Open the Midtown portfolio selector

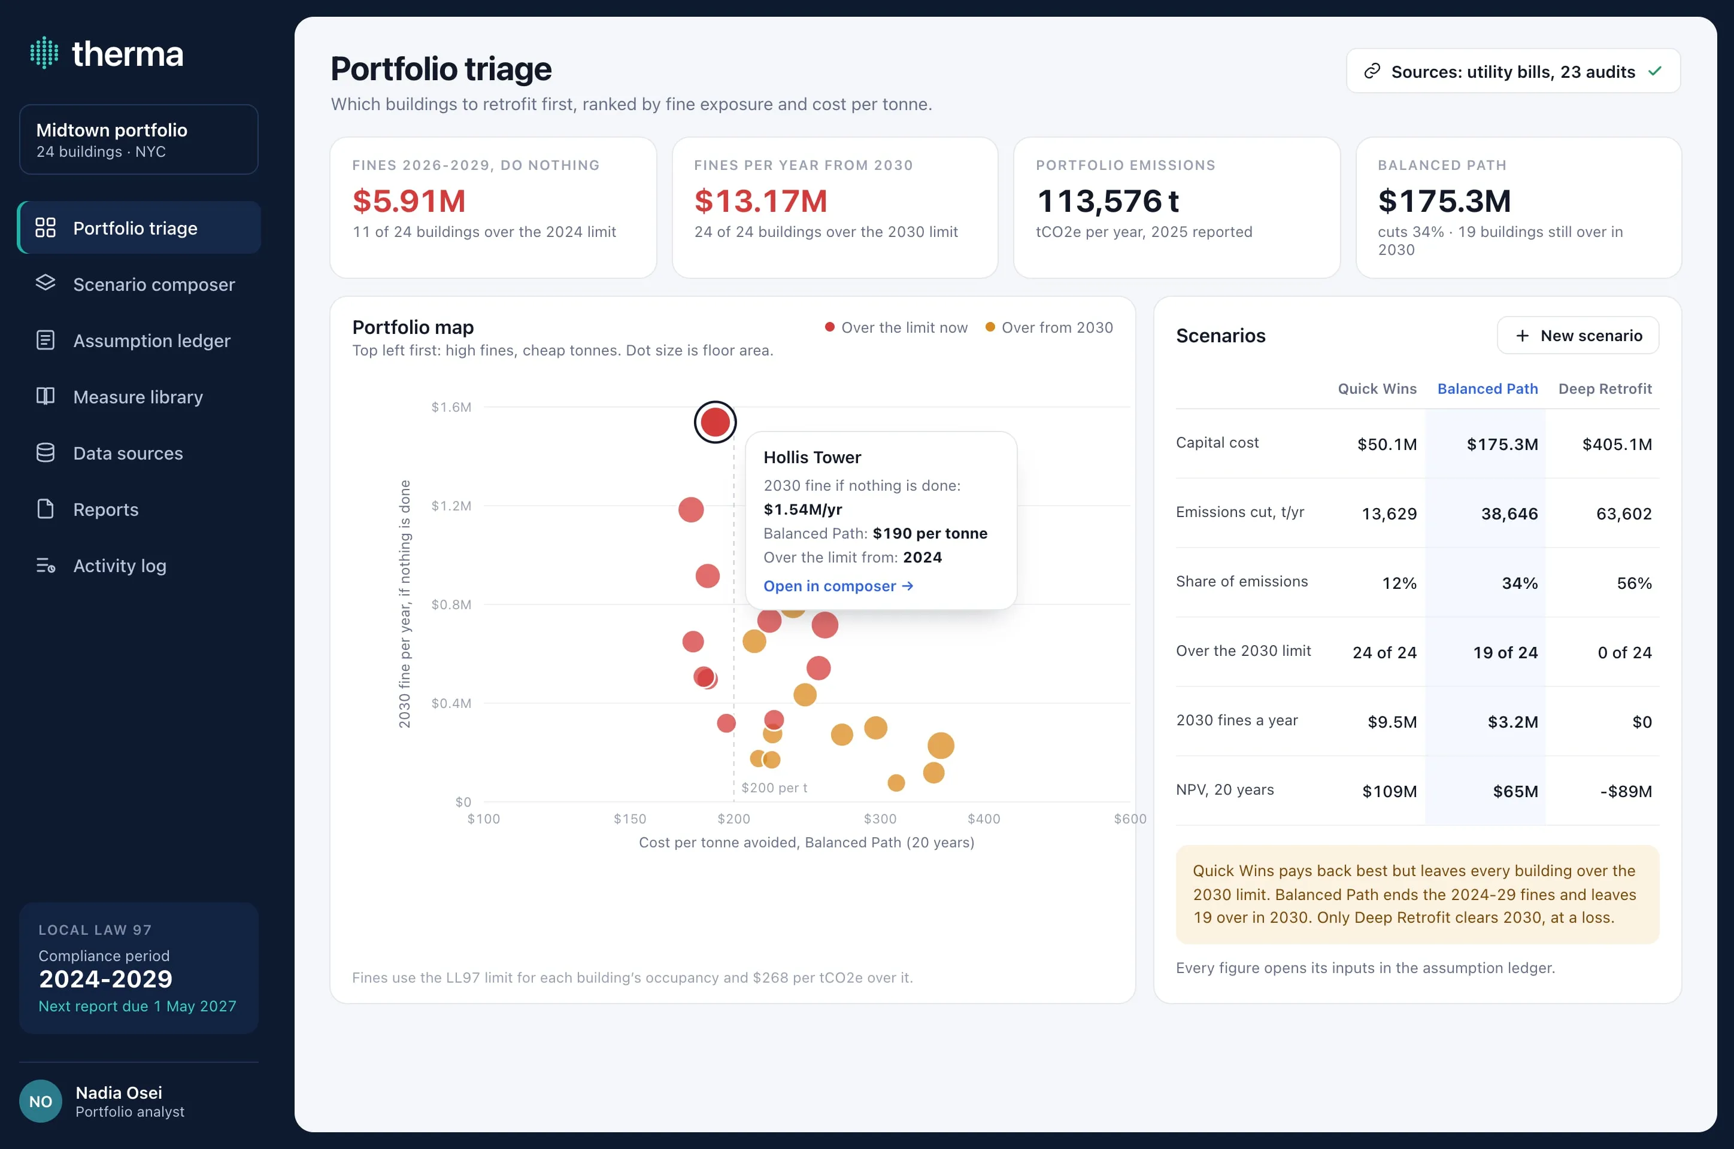[x=138, y=139]
